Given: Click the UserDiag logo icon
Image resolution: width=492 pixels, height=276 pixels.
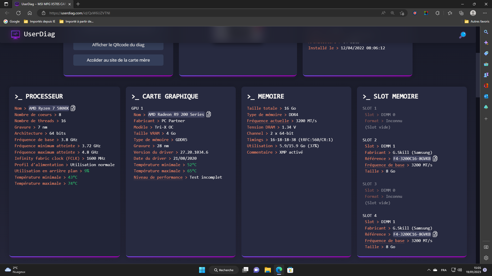Looking at the screenshot, I should [15, 34].
